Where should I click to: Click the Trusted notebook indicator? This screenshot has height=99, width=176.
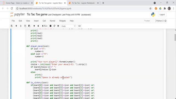147,21
